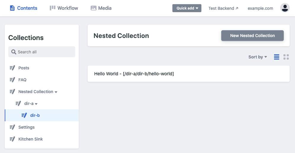Click the Media image icon
295x153 pixels.
(94, 8)
